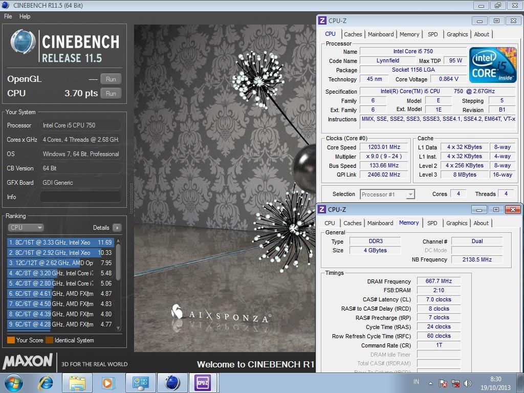Open Action Center flag tray icon
524x393 pixels.
point(443,383)
